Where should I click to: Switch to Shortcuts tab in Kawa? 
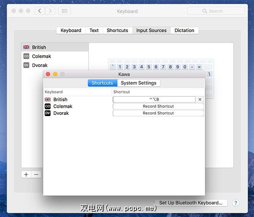[102, 83]
